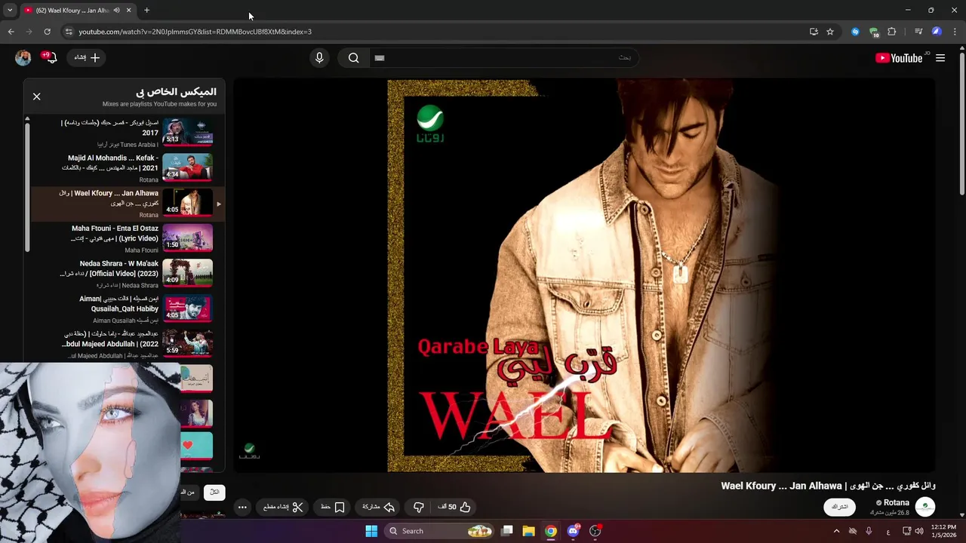Select the 'الكل' filter chip

tap(214, 492)
